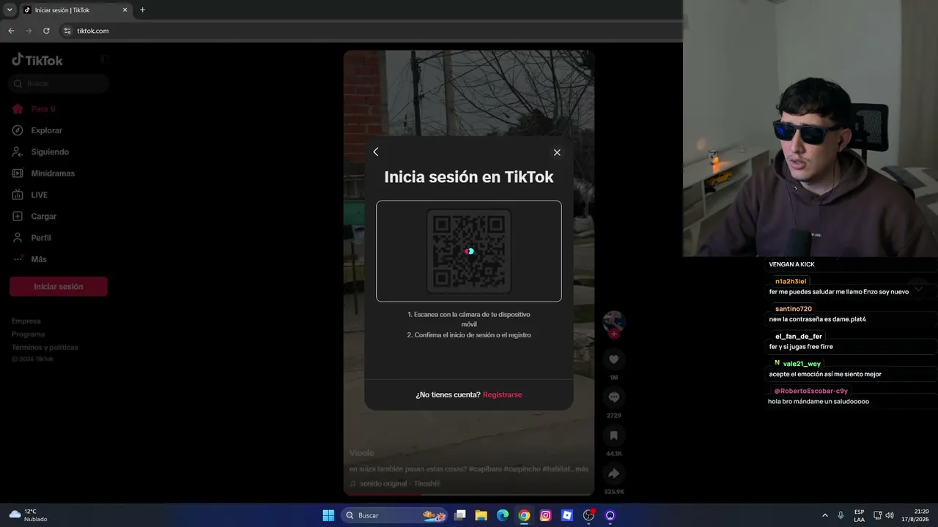The height and width of the screenshot is (527, 938).
Task: Click the video progress bar
Action: pyautogui.click(x=469, y=495)
